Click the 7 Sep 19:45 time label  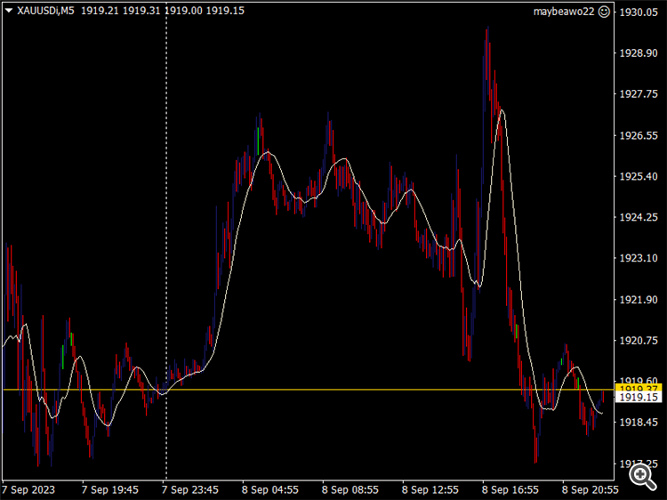tap(109, 489)
